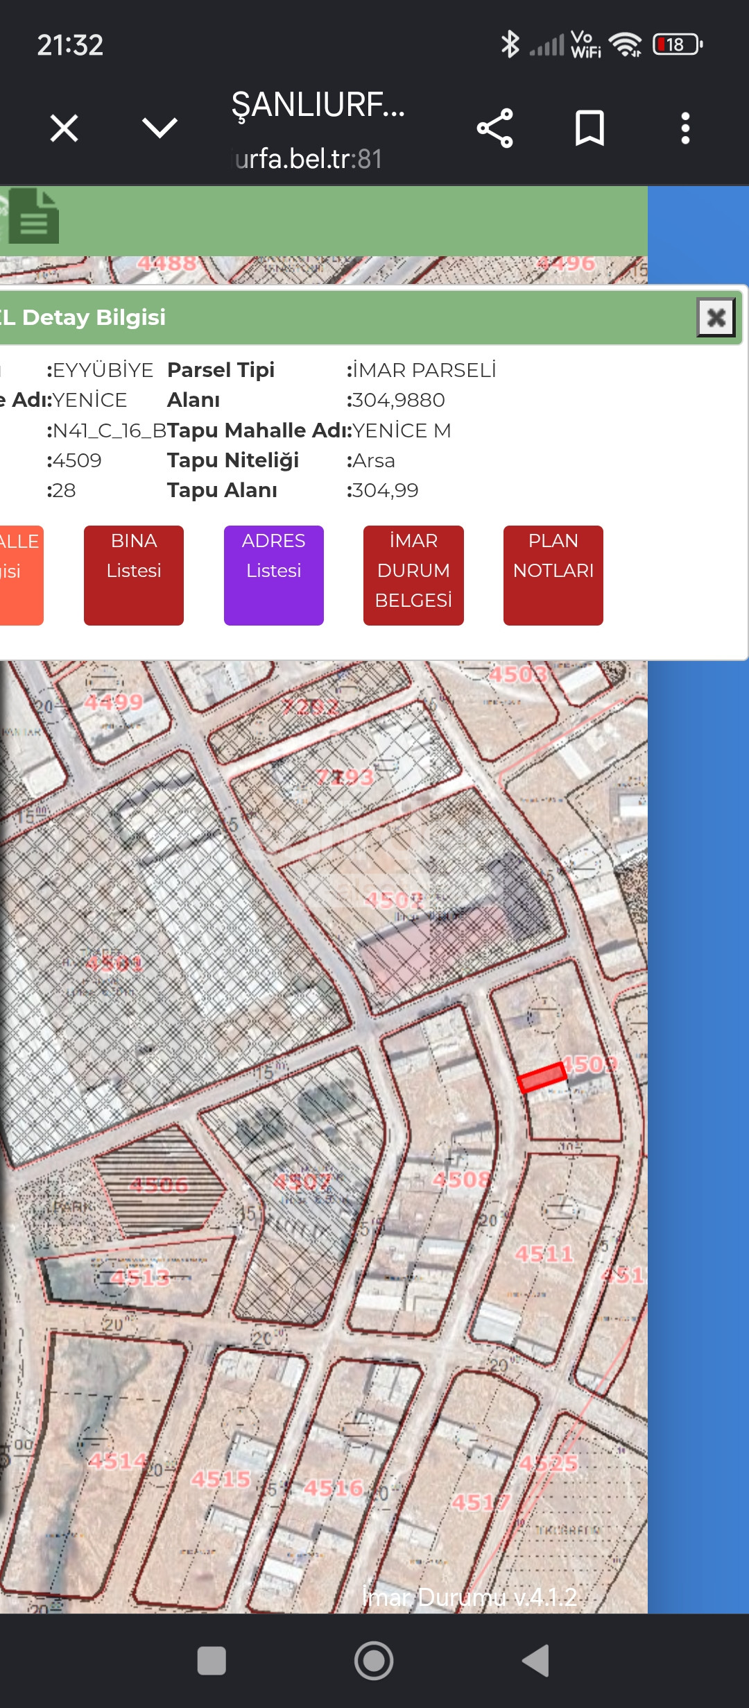Screen dimensions: 749x1708
Task: Bookmark this page with the bookmark icon
Action: tap(589, 128)
